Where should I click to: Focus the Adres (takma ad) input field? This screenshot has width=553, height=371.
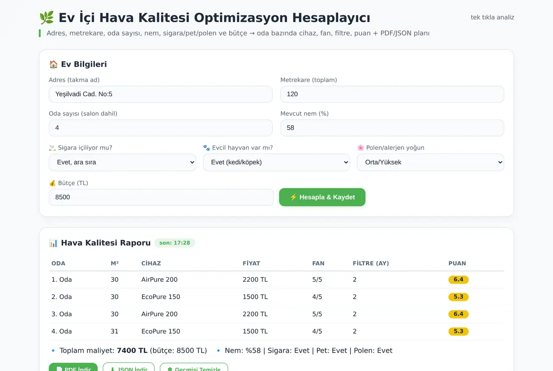[160, 94]
